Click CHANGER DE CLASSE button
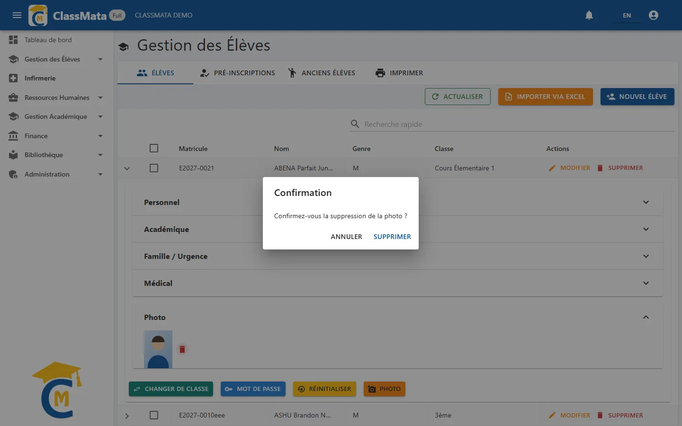Viewport: 682px width, 426px height. pos(171,389)
